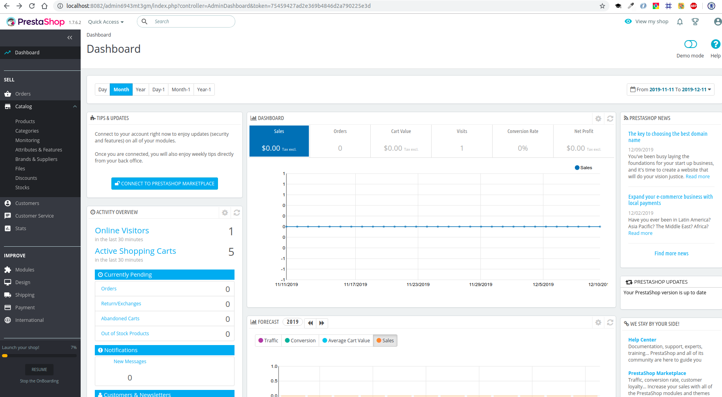722x397 pixels.
Task: Click Connect to PrestaShop Marketplace button
Action: (x=164, y=184)
